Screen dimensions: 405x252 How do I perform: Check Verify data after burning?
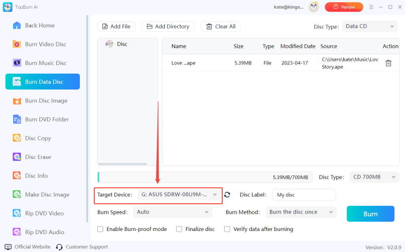click(x=227, y=229)
